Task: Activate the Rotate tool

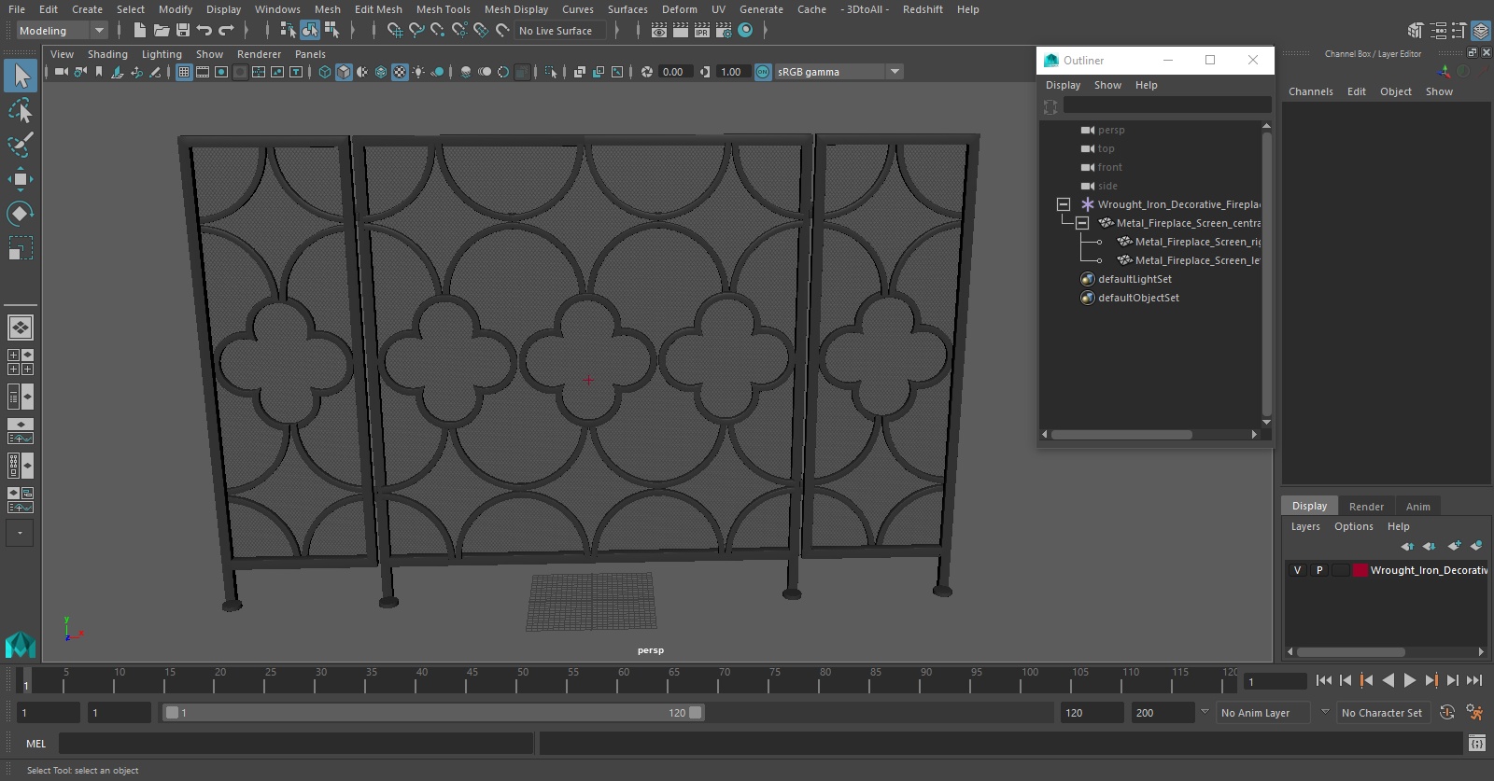Action: tap(21, 214)
